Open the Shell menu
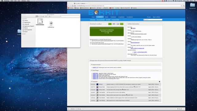The image size is (197, 111). [x=12, y=1]
